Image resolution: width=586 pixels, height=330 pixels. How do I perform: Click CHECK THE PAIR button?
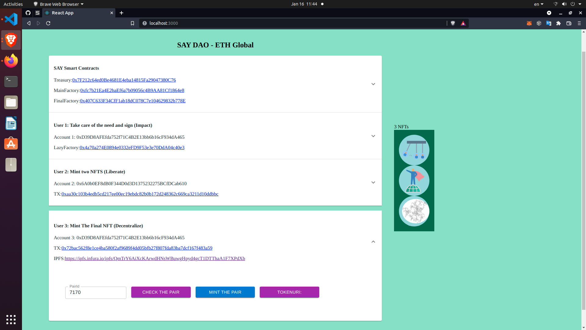pos(161,292)
